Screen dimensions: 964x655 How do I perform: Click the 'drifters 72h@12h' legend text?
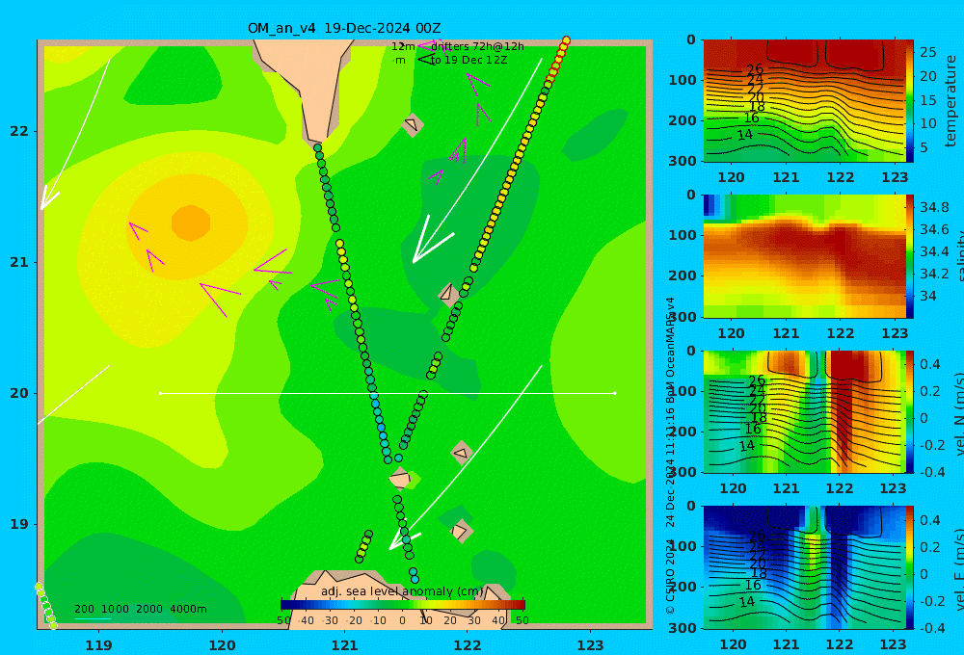pyautogui.click(x=478, y=46)
